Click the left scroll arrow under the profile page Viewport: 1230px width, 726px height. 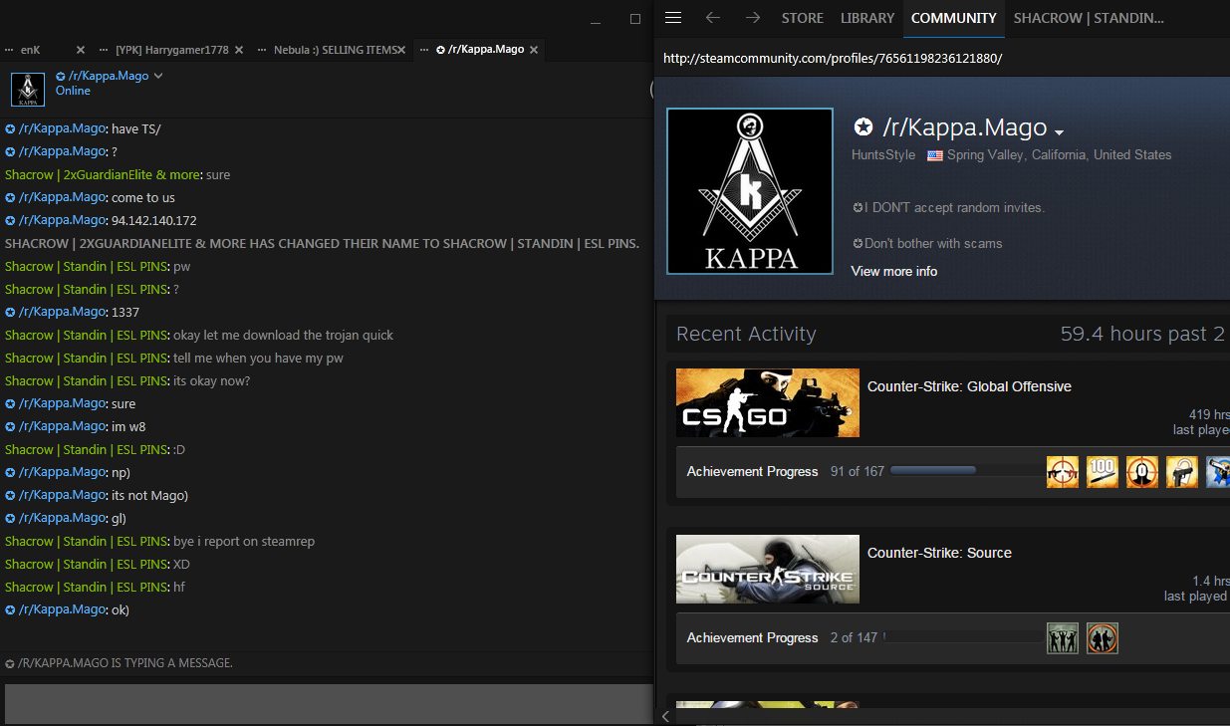pyautogui.click(x=665, y=716)
